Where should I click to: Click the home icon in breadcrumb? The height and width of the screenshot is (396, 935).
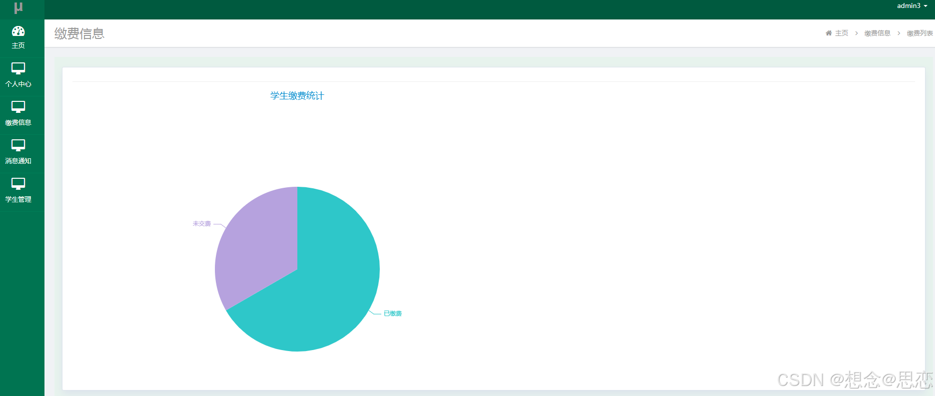[x=829, y=33]
